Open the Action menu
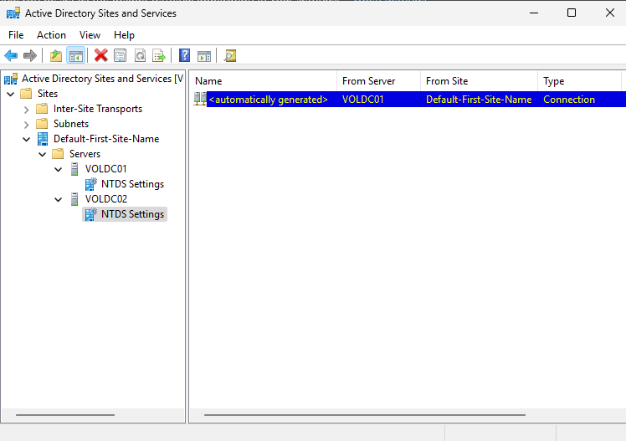This screenshot has width=626, height=441. tap(51, 35)
